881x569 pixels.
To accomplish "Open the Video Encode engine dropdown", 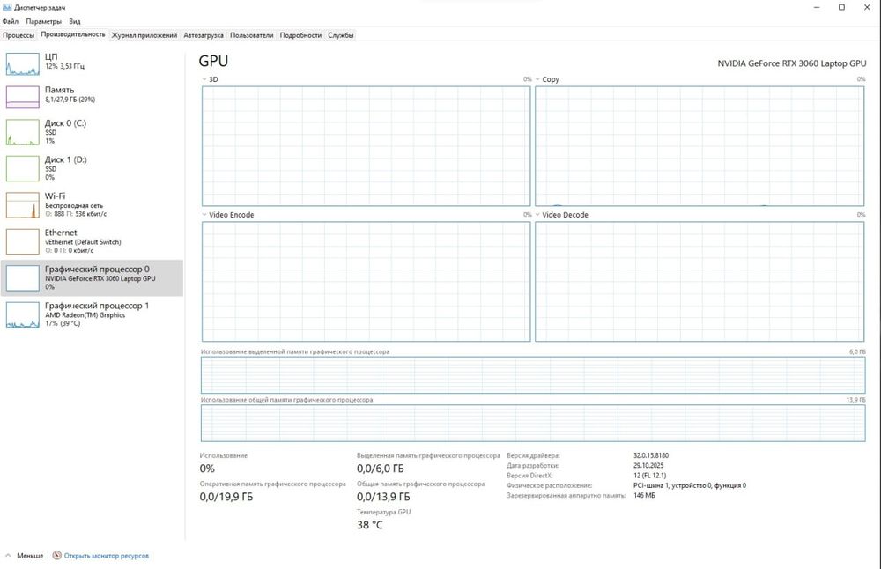I will coord(204,215).
